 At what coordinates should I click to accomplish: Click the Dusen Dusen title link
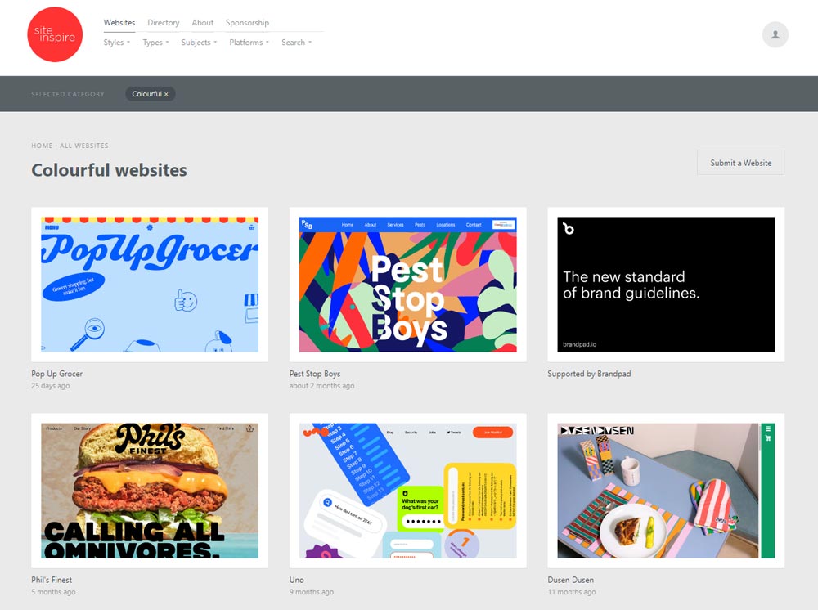pos(570,580)
